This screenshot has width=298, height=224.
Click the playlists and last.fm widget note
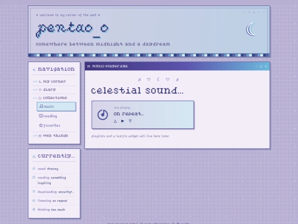pyautogui.click(x=130, y=136)
